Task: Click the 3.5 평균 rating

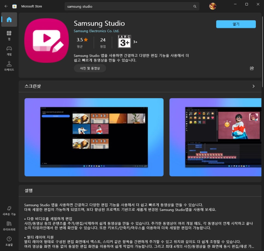Action: [82, 43]
